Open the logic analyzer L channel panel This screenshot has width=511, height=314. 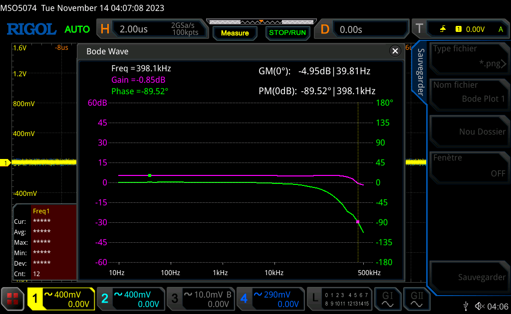[339, 299]
